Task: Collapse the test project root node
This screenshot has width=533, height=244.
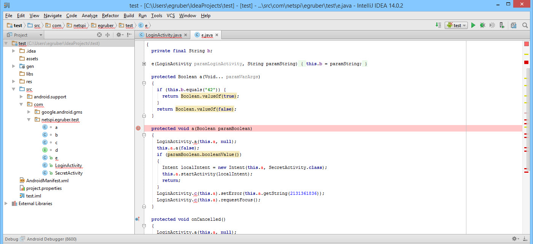Action: click(6, 43)
